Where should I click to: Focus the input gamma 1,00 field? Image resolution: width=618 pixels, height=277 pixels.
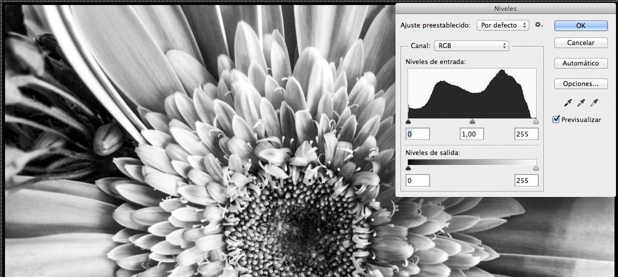click(472, 134)
